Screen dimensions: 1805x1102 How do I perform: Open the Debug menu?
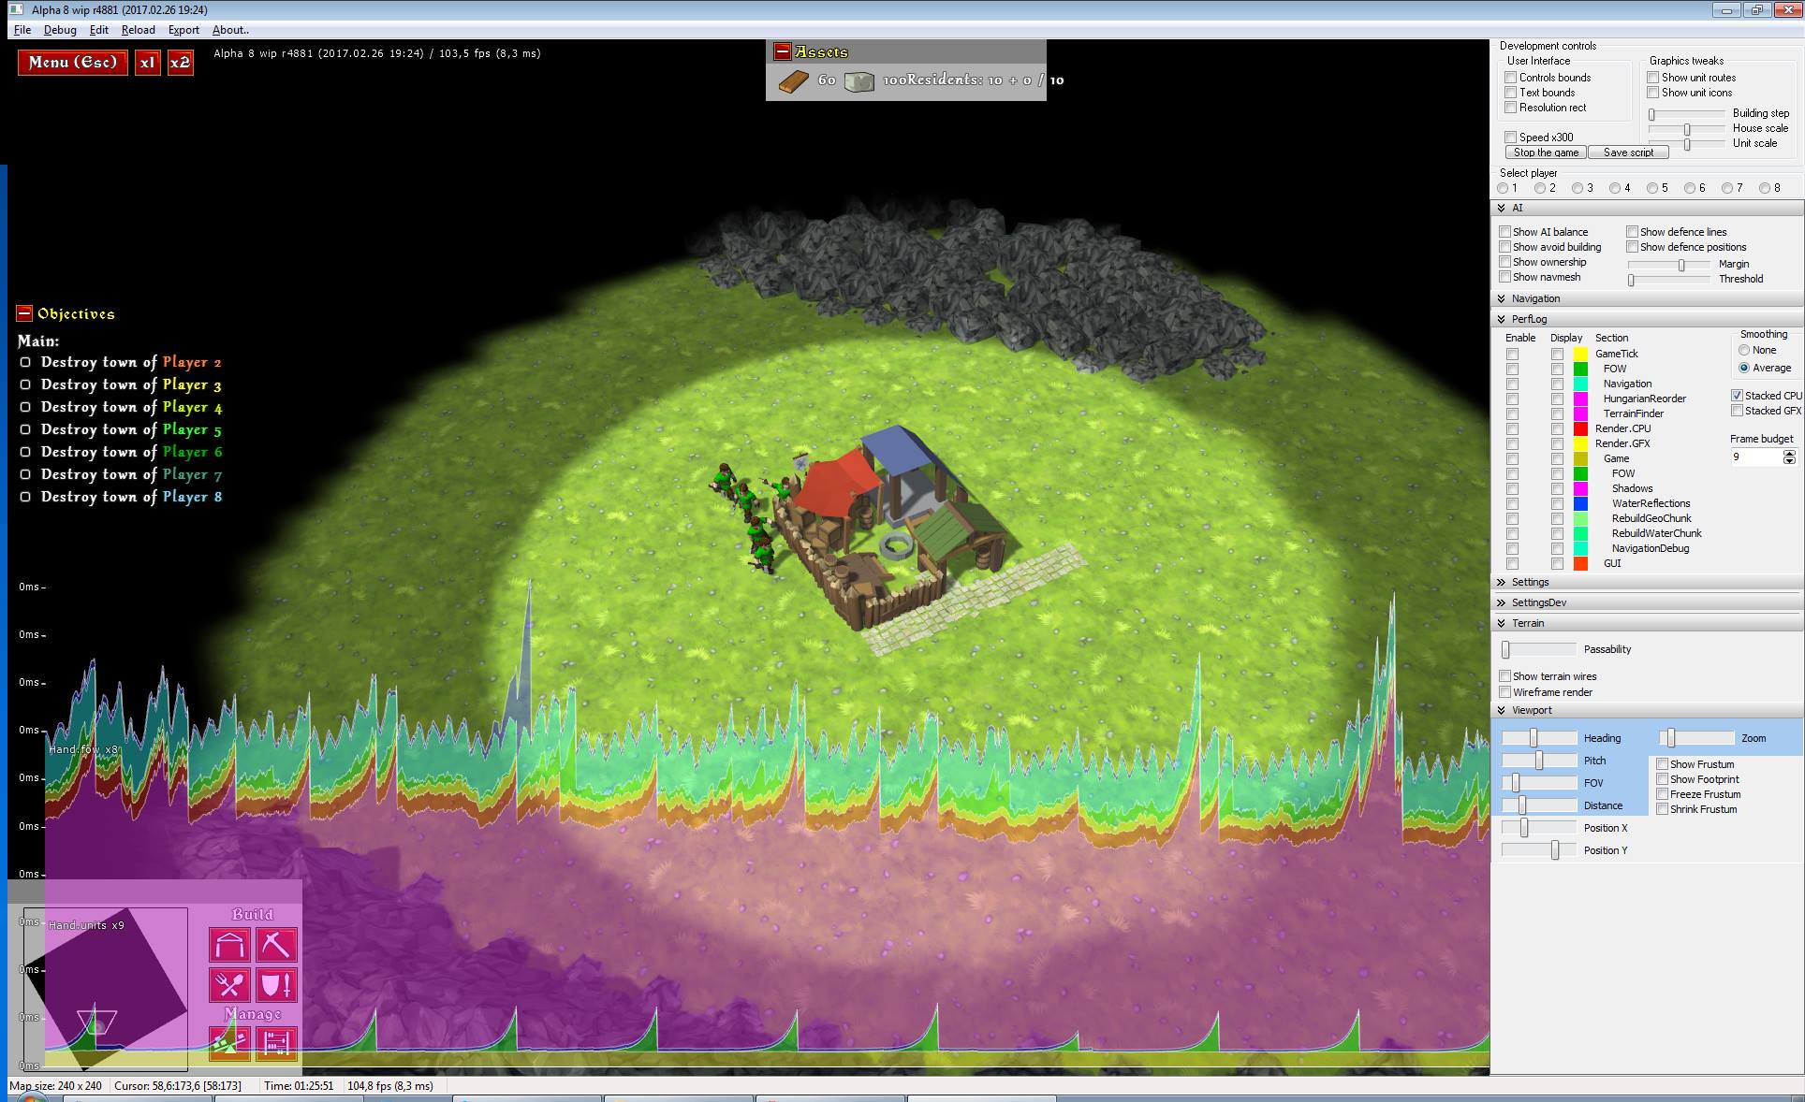pyautogui.click(x=60, y=30)
